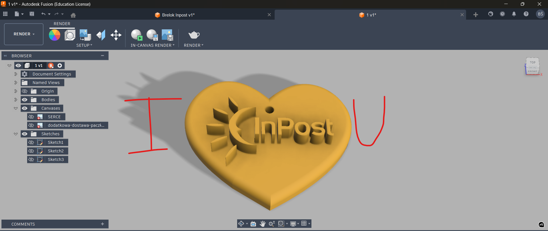Show the SERCE canvas
The width and height of the screenshot is (548, 231).
[31, 117]
